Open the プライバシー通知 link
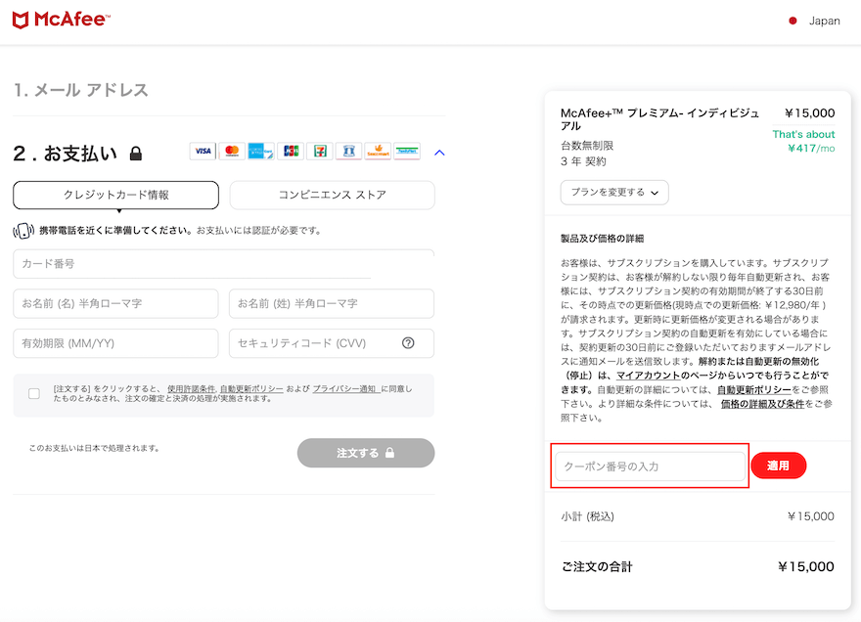 coord(346,388)
